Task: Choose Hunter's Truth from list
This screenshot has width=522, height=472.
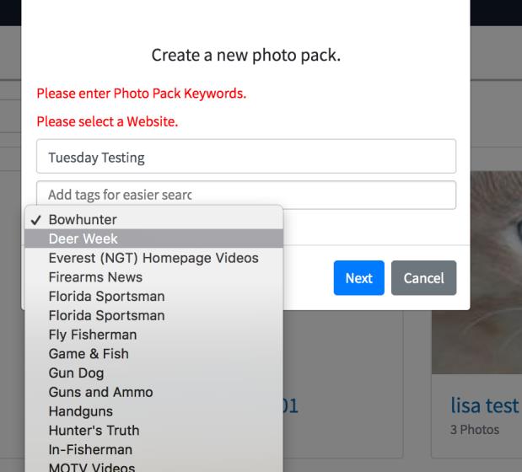Action: point(153,431)
